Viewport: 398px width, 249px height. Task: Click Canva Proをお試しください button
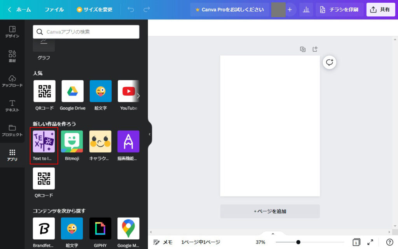[229, 10]
